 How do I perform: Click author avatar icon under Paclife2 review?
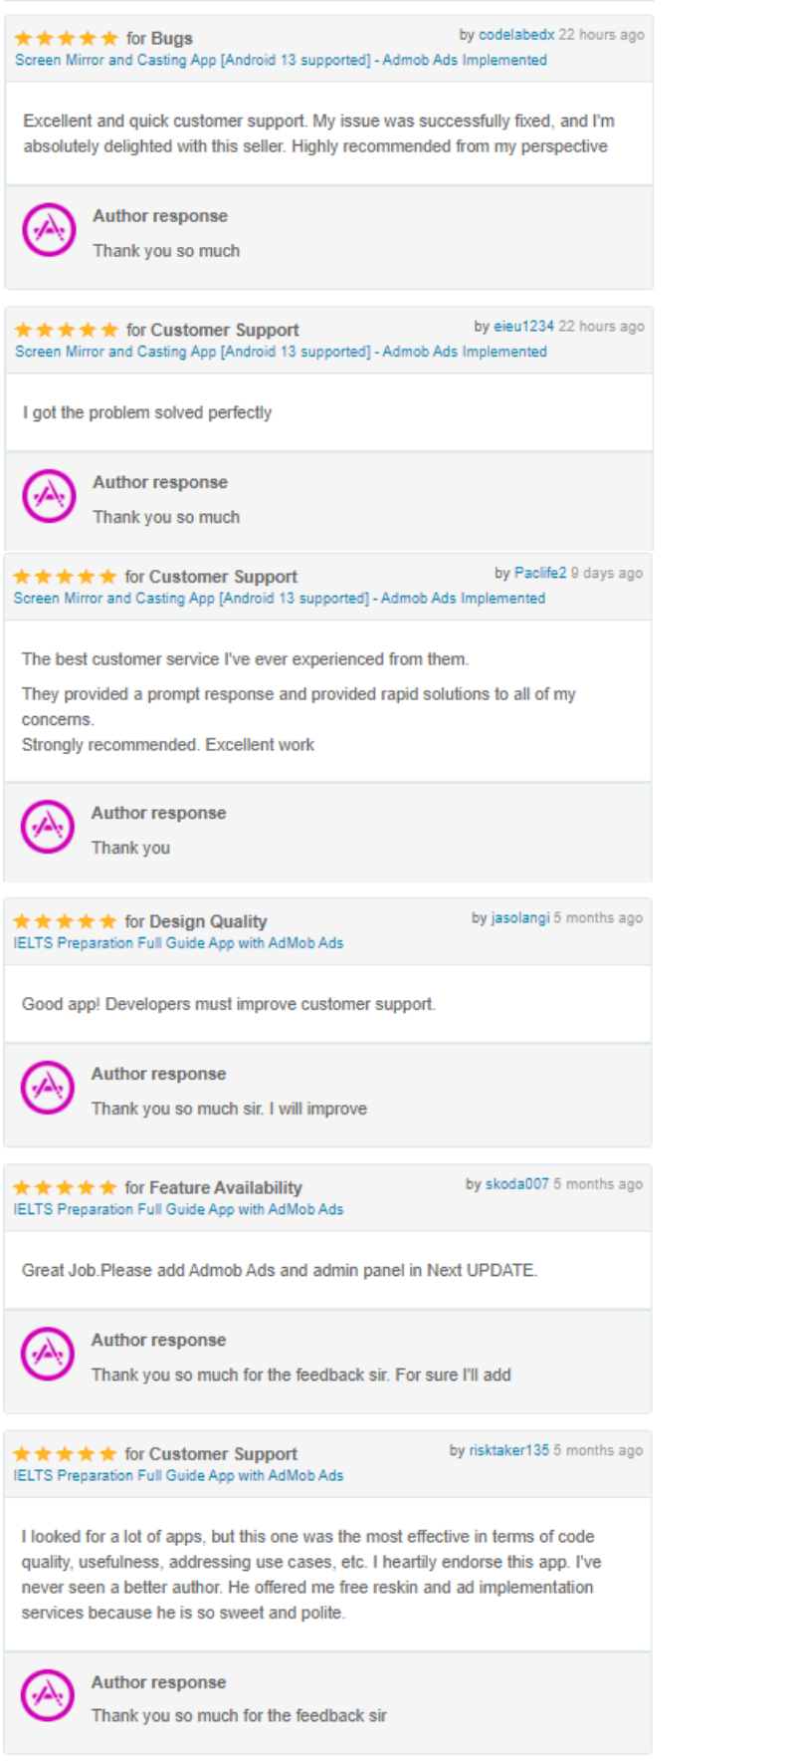coord(48,827)
